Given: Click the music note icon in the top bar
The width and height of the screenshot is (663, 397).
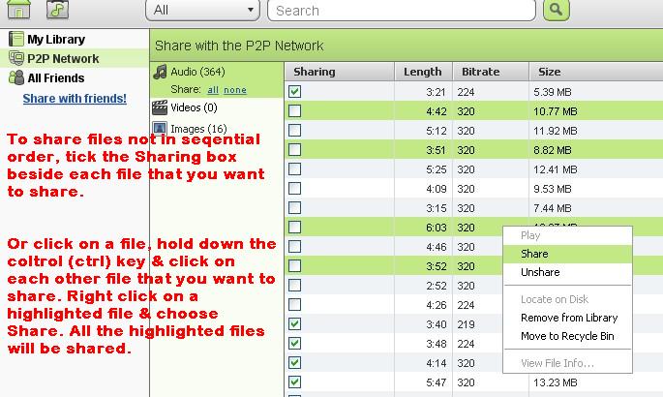Looking at the screenshot, I should pos(59,9).
